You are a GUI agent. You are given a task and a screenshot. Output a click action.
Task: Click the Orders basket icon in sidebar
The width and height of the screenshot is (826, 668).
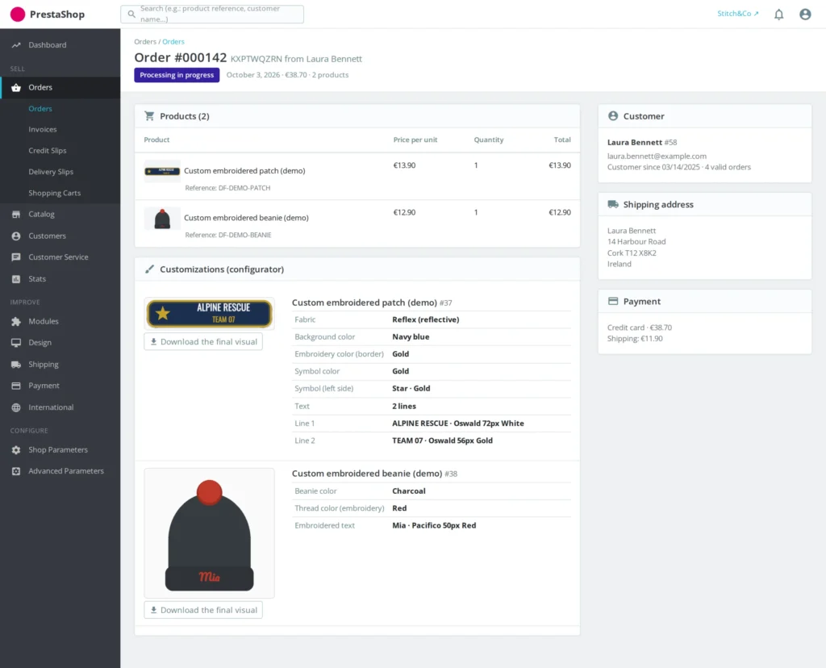click(16, 87)
